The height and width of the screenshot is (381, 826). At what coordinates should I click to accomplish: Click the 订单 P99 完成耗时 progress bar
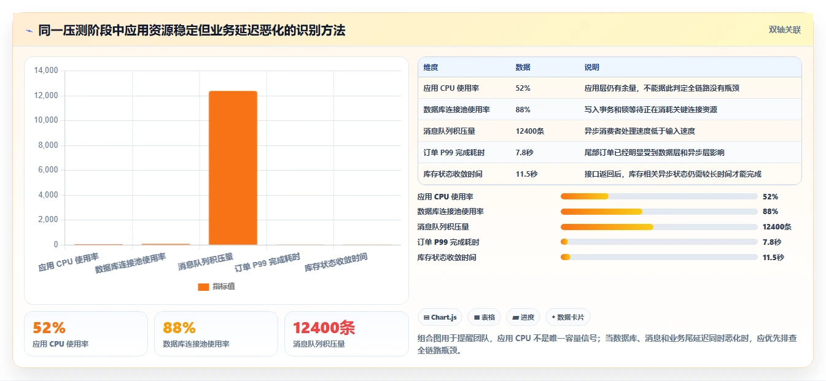[x=659, y=242]
